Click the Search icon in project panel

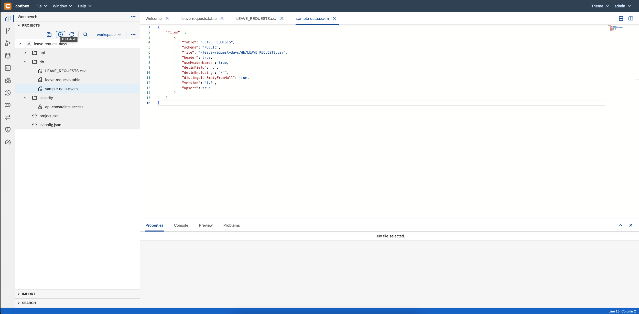85,34
